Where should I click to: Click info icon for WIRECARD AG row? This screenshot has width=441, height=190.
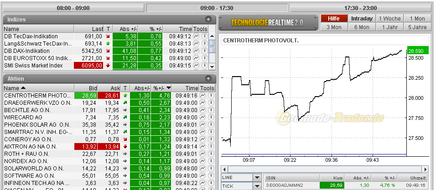pyautogui.click(x=211, y=118)
